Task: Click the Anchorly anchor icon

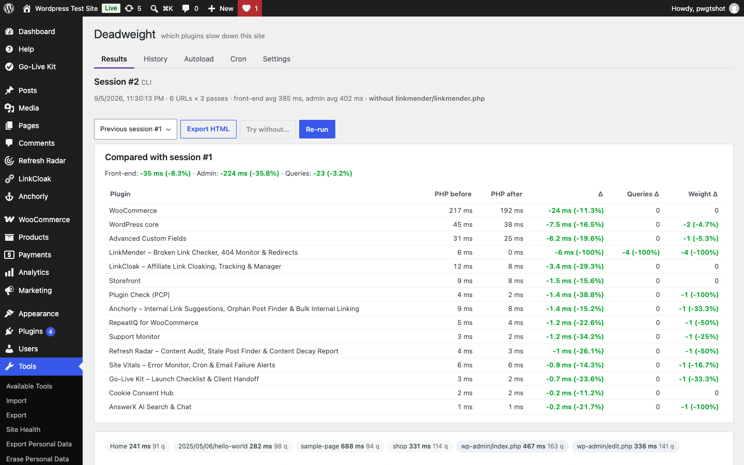Action: pos(9,196)
